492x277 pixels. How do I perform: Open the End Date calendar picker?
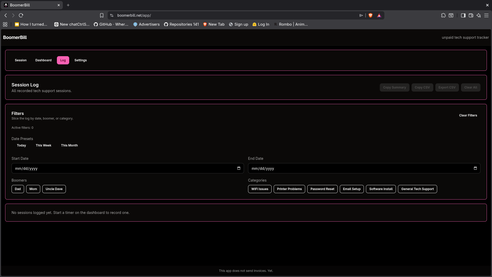coord(475,168)
